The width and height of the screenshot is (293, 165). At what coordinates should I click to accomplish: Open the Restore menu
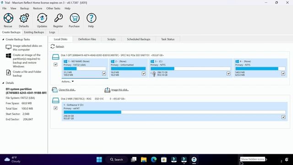[38, 8]
